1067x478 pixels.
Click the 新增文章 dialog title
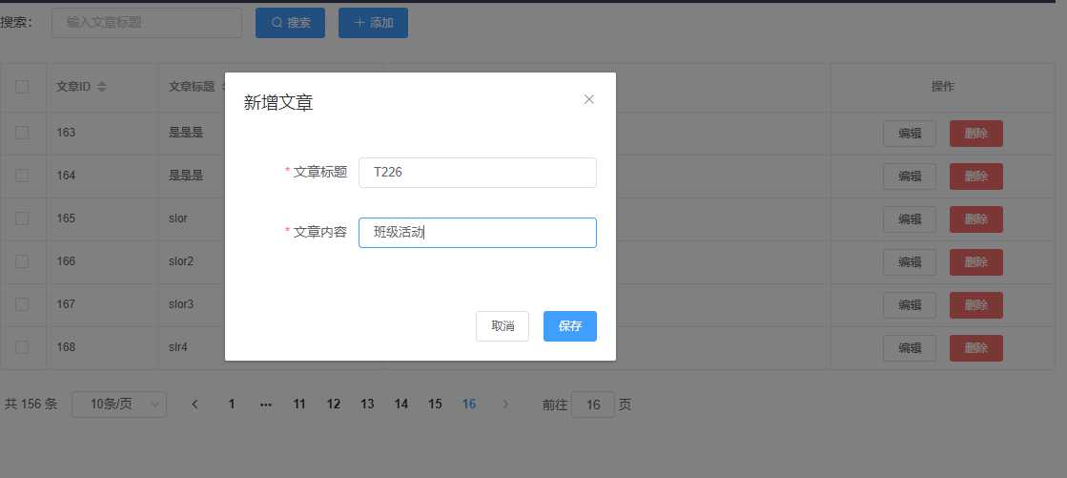(x=278, y=103)
